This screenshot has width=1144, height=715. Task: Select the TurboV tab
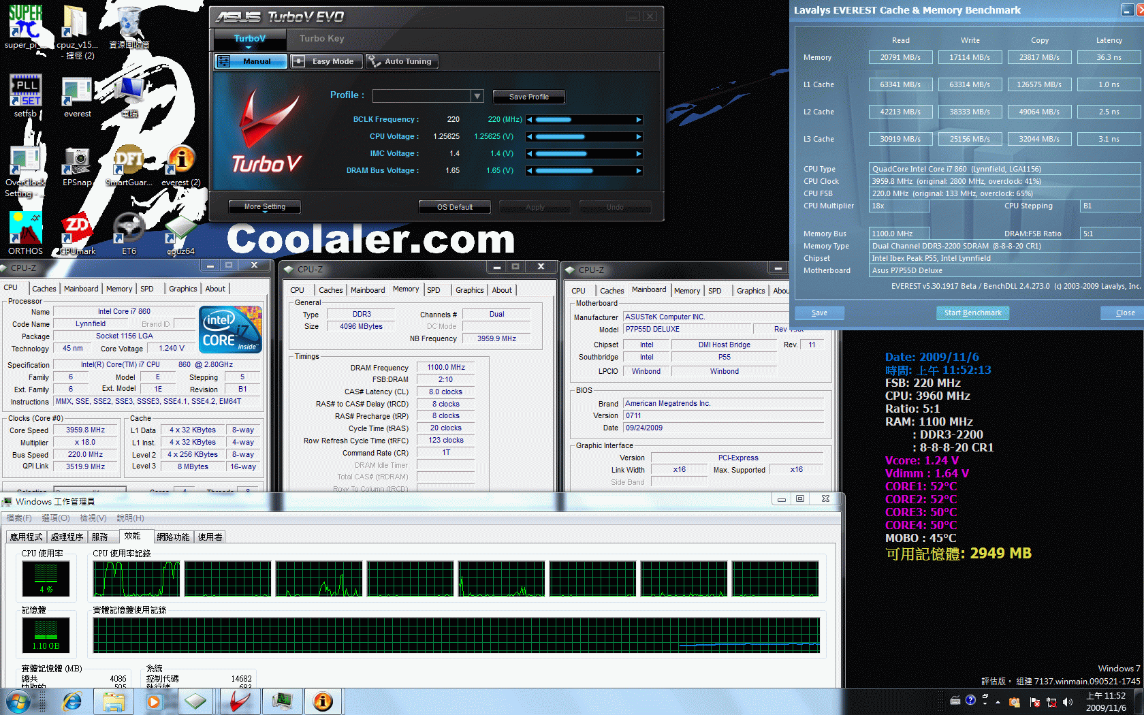click(x=249, y=39)
